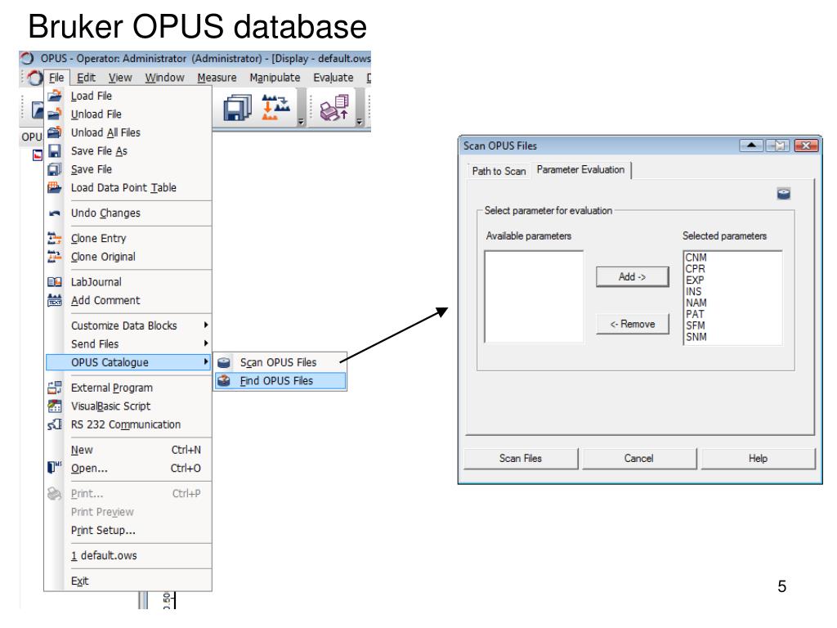
Task: Cancel the Scan OPUS Files dialog
Action: (x=639, y=459)
